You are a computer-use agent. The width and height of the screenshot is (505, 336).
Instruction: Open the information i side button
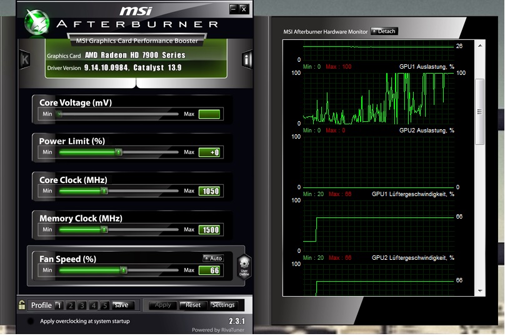[x=247, y=59]
